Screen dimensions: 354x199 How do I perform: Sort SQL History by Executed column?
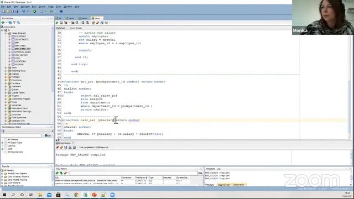pos(167,178)
